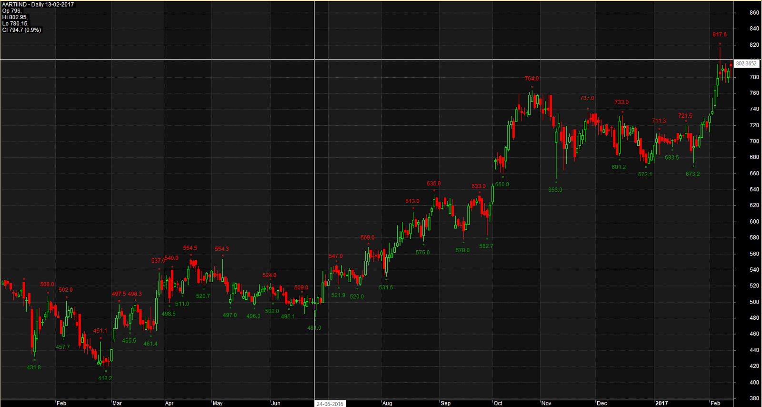
Task: Click the 2017 year label on the date axis
Action: click(662, 403)
